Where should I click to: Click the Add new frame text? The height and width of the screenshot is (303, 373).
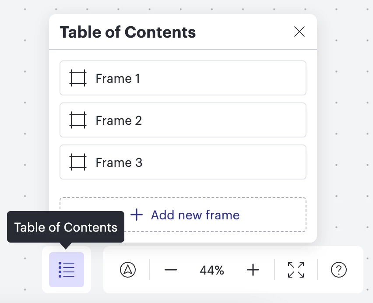coord(195,215)
